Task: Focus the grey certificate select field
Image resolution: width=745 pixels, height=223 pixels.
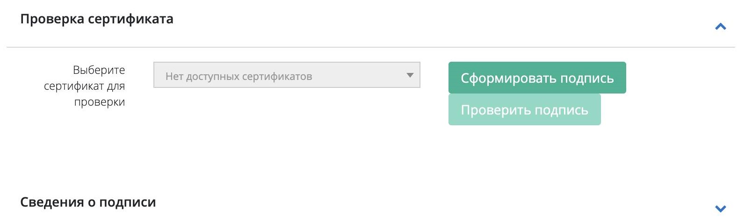Action: (286, 75)
